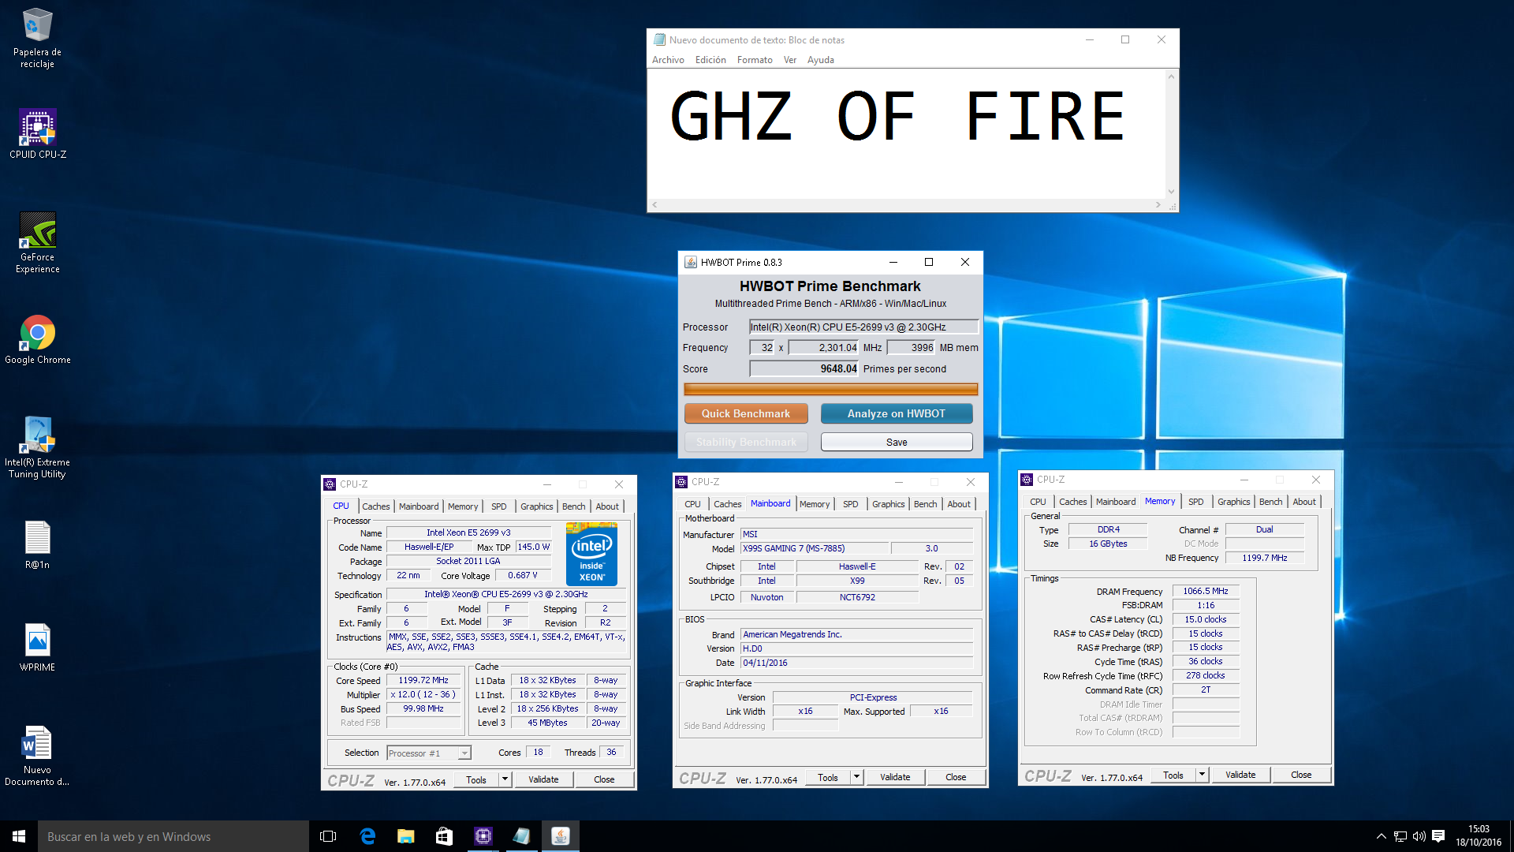Launch Microsoft Edge from the taskbar

tap(367, 836)
